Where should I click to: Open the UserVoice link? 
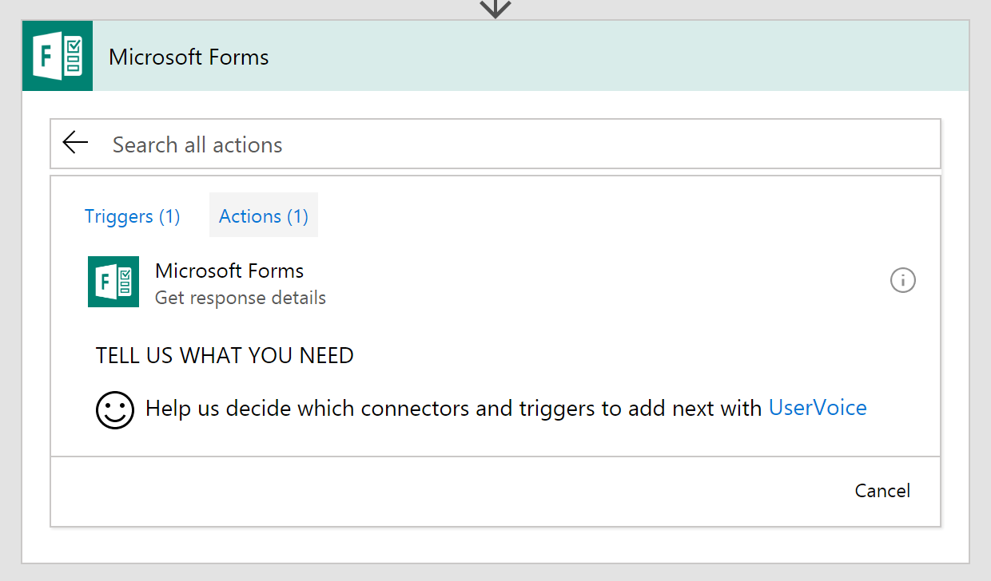(x=818, y=408)
